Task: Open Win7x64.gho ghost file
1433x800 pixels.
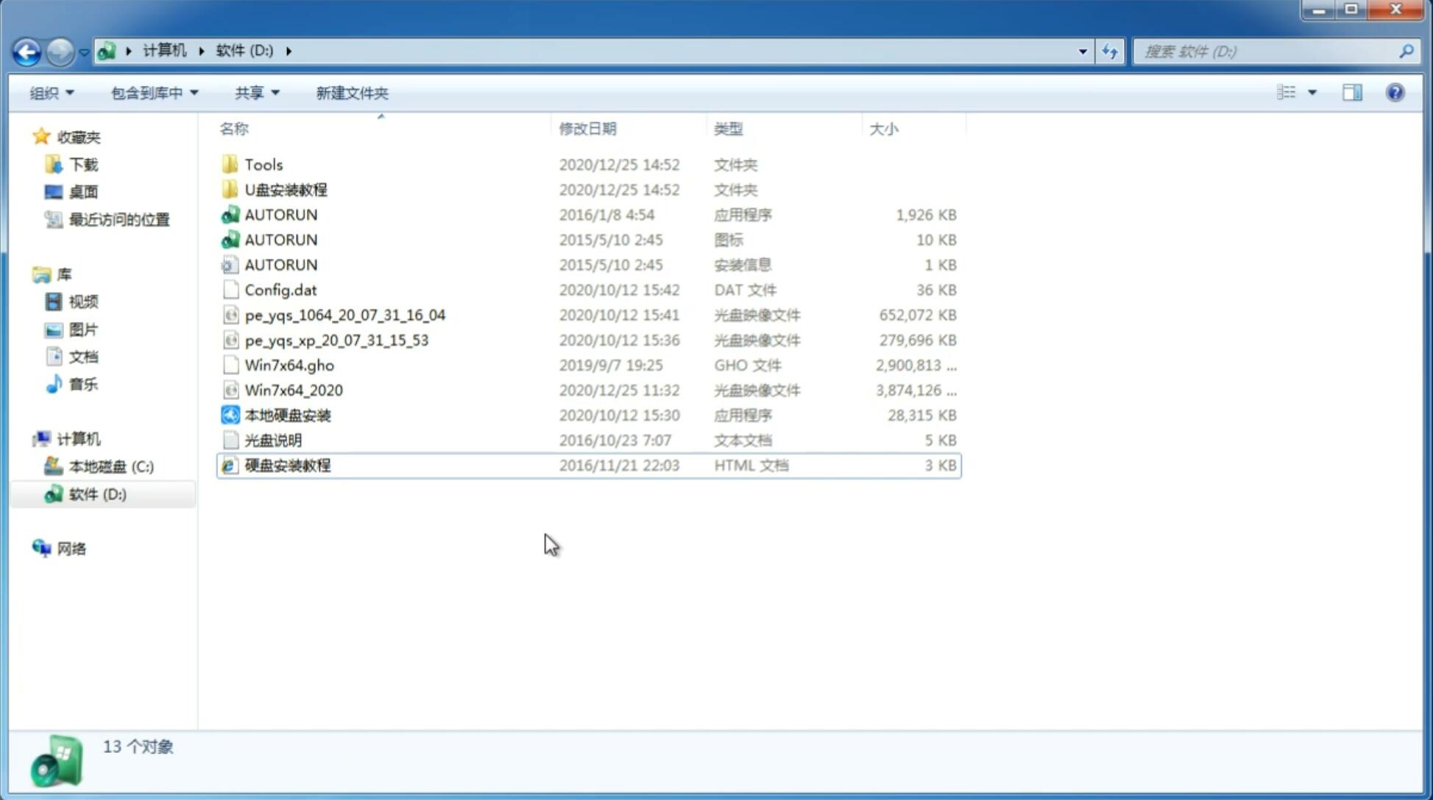Action: pyautogui.click(x=289, y=365)
